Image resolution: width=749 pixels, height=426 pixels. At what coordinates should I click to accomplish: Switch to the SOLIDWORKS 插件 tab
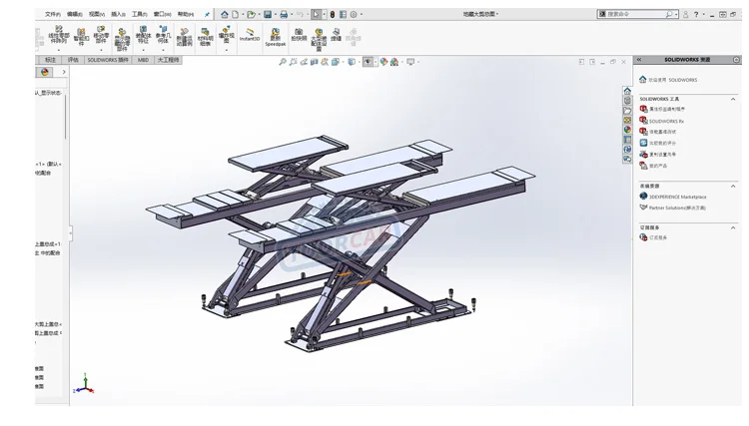[x=108, y=60]
